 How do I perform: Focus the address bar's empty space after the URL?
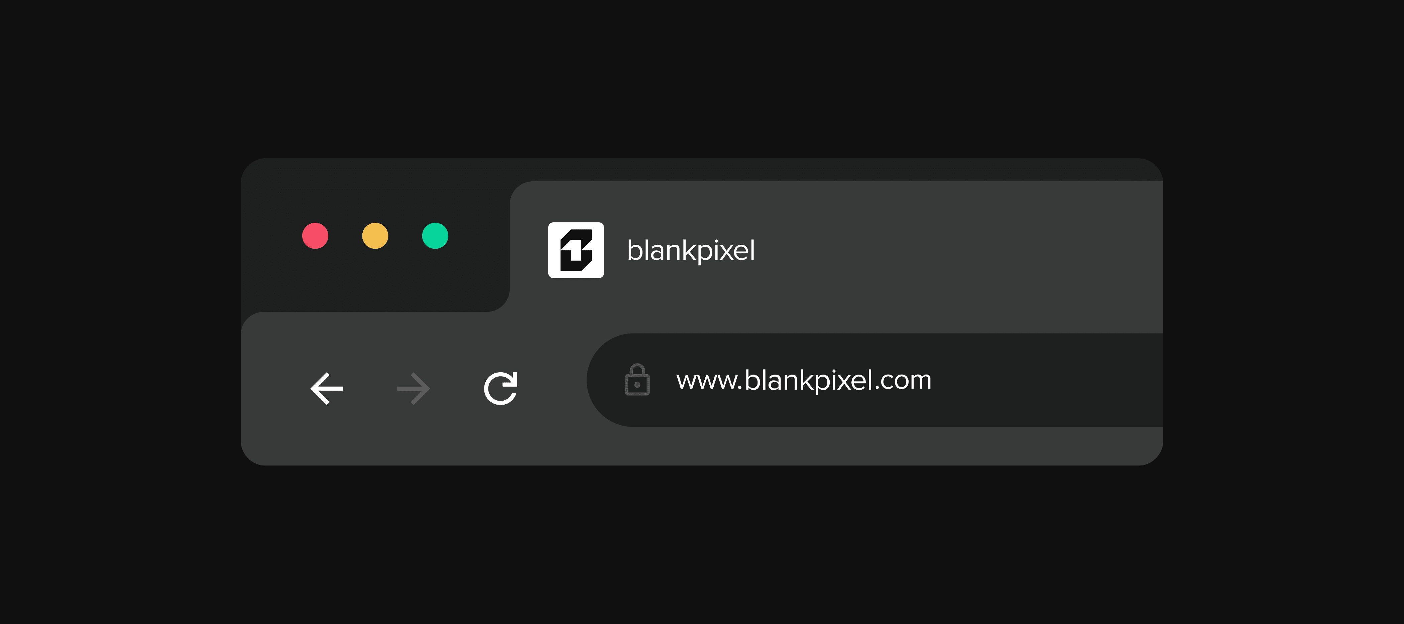1046,380
